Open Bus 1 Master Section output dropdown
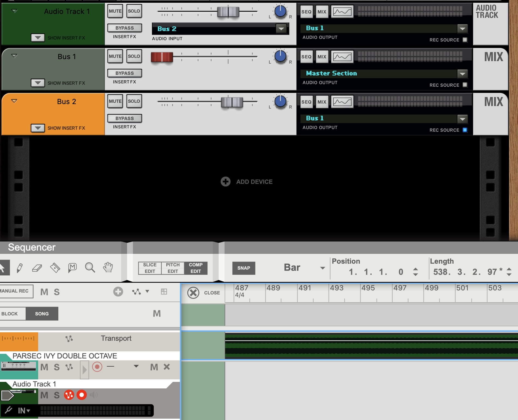 point(462,74)
